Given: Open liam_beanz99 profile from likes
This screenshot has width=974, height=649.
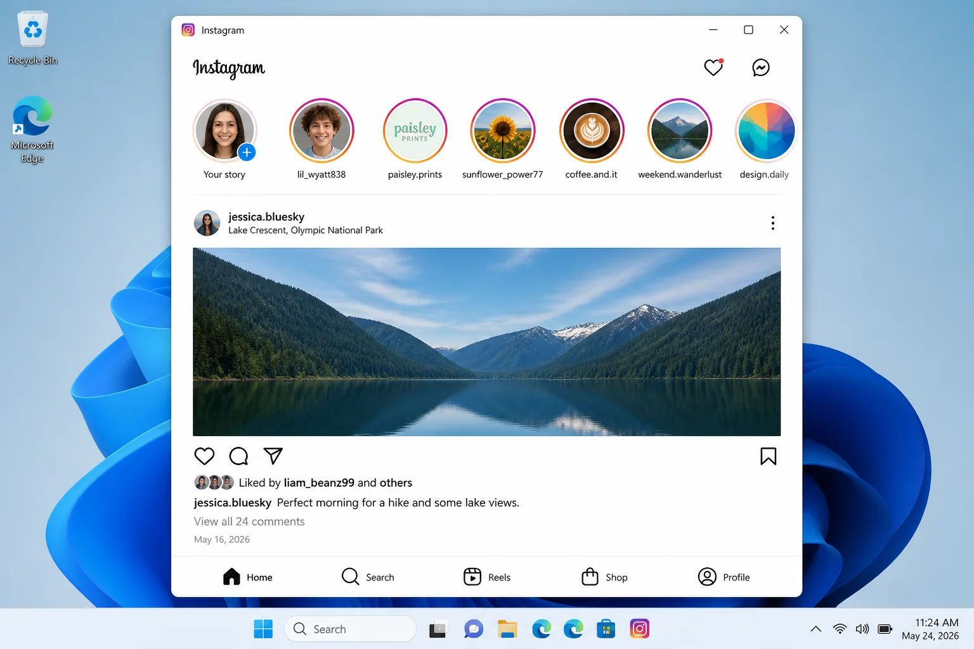Looking at the screenshot, I should 319,483.
